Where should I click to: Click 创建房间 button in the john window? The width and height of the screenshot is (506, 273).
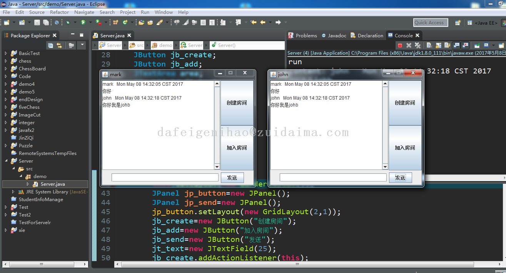(405, 103)
